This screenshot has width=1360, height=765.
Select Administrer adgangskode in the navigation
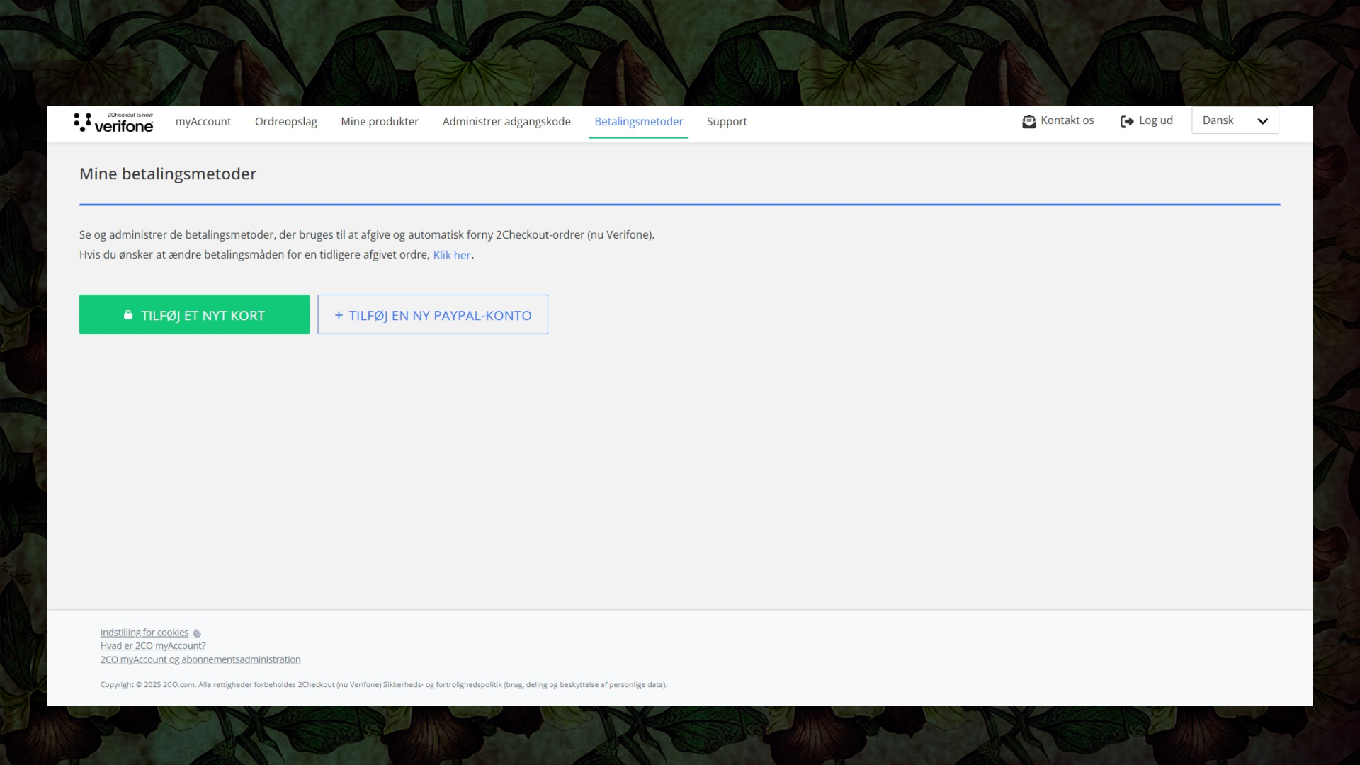pyautogui.click(x=506, y=122)
